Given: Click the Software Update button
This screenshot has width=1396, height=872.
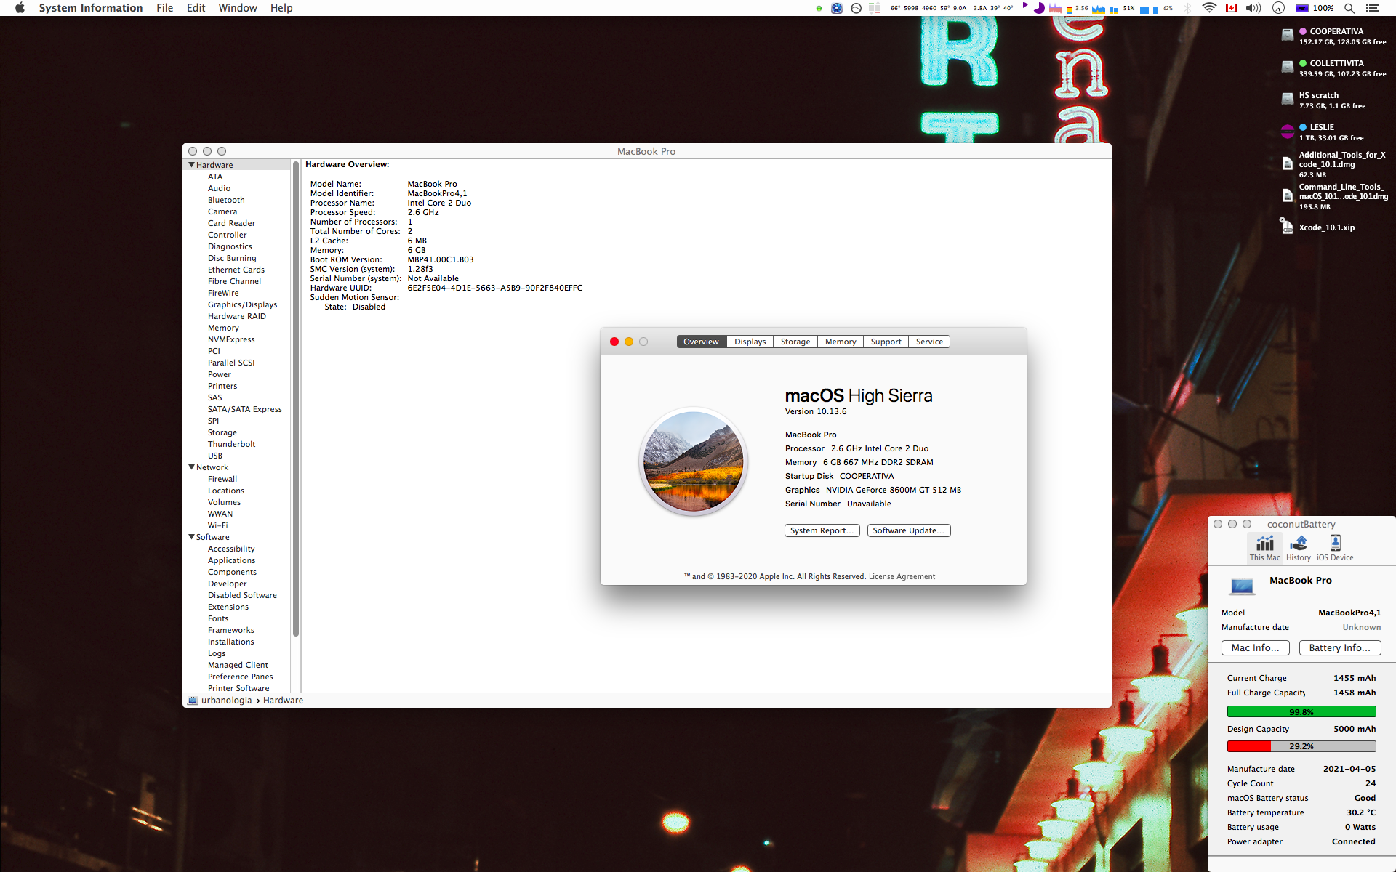Looking at the screenshot, I should [909, 530].
